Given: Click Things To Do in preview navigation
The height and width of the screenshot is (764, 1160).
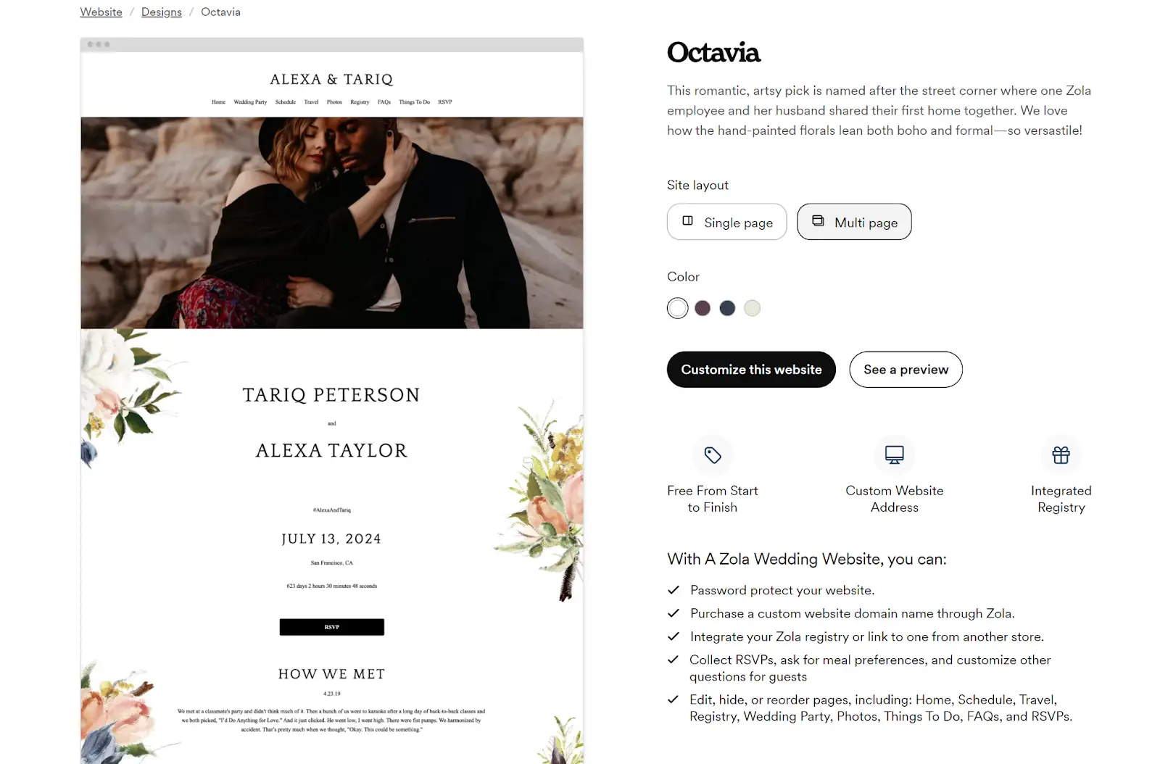Looking at the screenshot, I should click(414, 102).
